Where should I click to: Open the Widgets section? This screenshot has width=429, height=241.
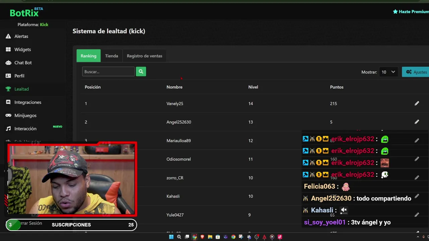coord(22,50)
